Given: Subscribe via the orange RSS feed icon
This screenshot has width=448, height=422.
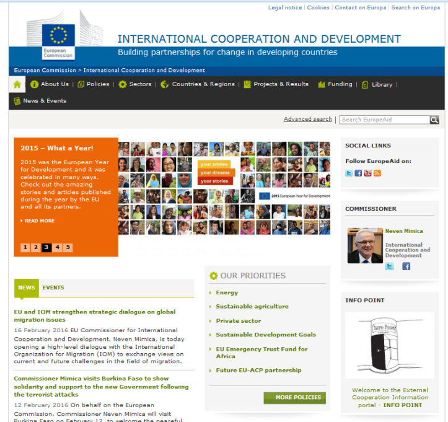Looking at the screenshot, I should pos(377,173).
